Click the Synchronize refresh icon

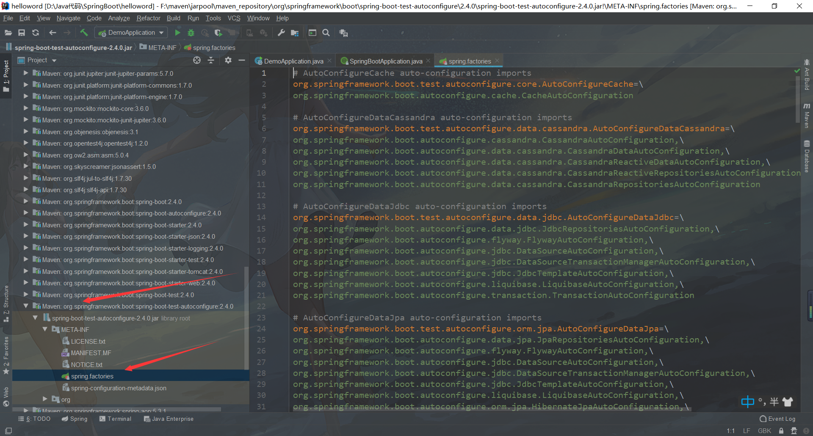click(x=36, y=33)
